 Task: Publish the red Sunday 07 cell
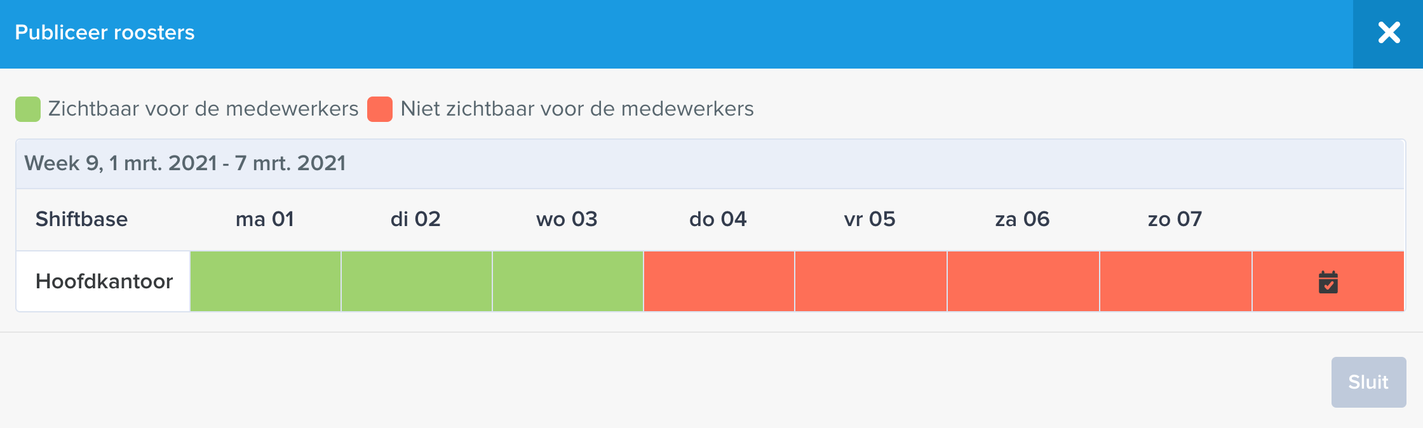point(1176,281)
